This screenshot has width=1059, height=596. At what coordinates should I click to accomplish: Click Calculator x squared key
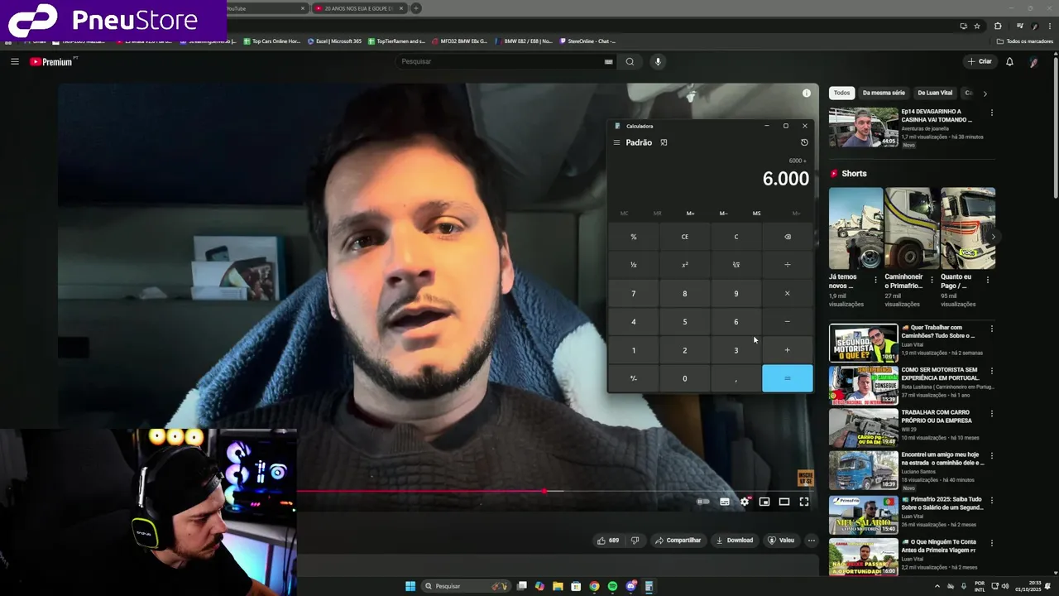(685, 265)
